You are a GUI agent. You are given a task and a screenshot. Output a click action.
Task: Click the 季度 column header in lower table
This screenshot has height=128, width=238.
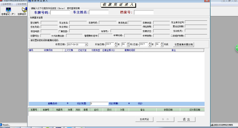click(x=86, y=110)
